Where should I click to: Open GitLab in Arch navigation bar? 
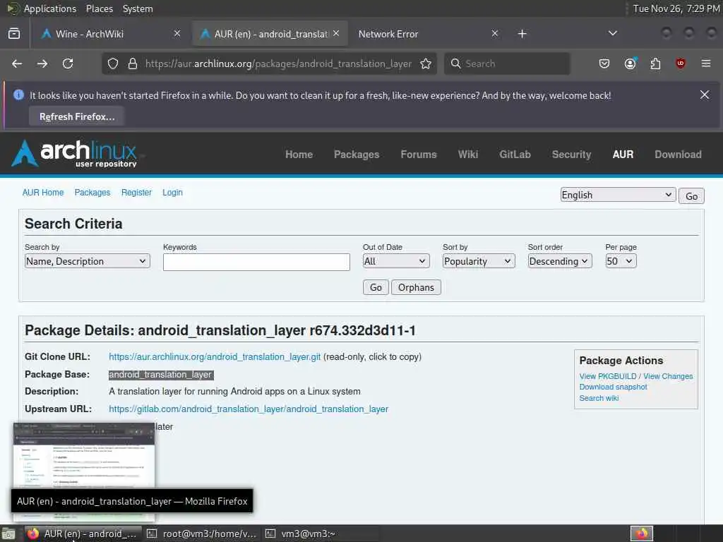pos(515,155)
